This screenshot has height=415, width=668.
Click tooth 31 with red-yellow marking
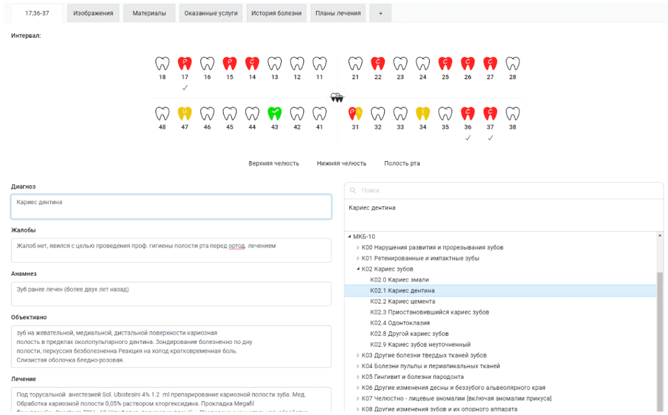(x=355, y=113)
